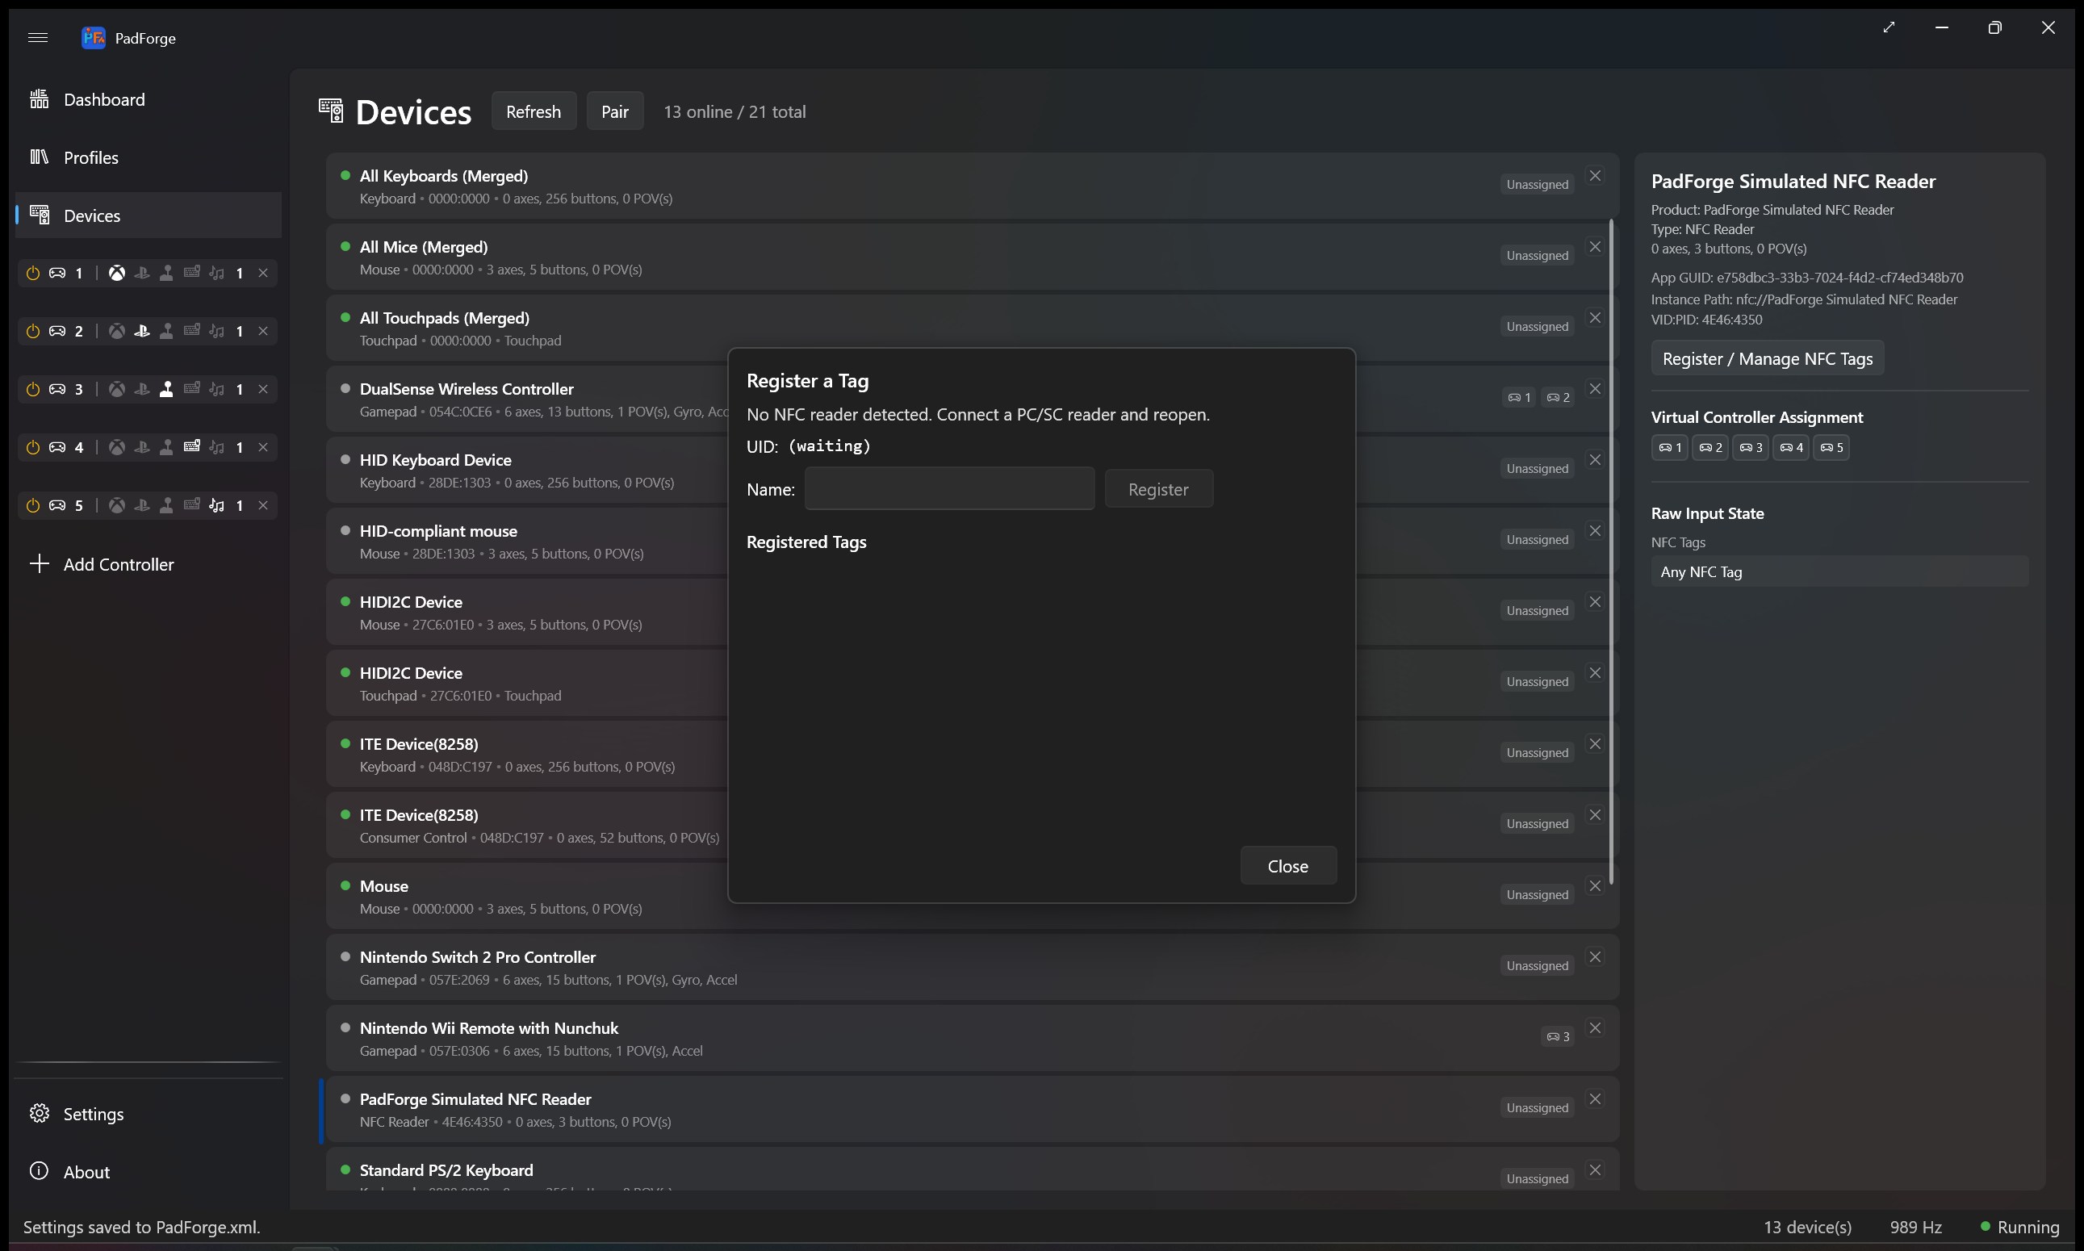Add a new controller
The width and height of the screenshot is (2084, 1251).
(149, 564)
